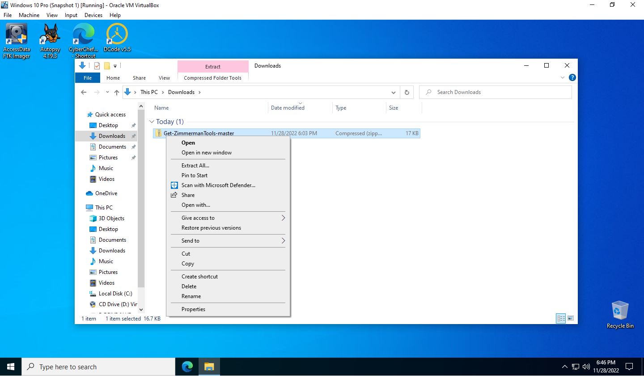Click in Search Downloads field

coord(496,92)
